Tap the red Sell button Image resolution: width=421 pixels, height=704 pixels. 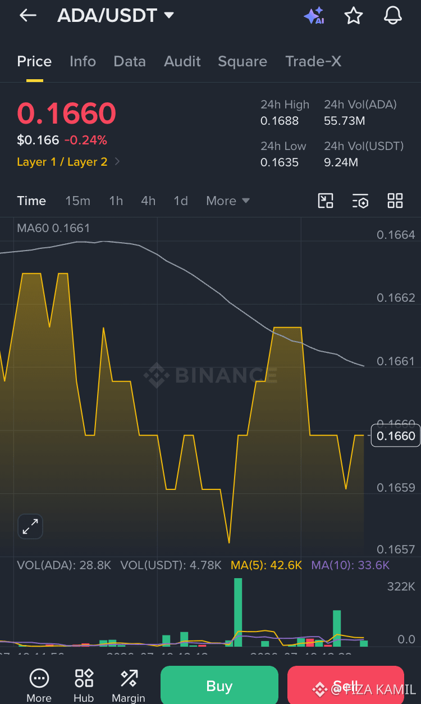pos(346,685)
